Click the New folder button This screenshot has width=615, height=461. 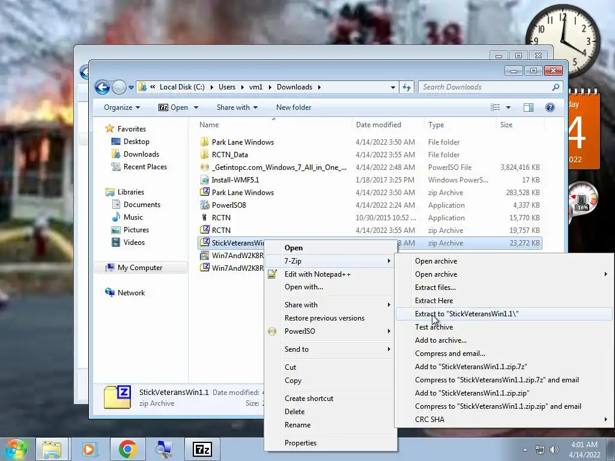[x=293, y=107]
